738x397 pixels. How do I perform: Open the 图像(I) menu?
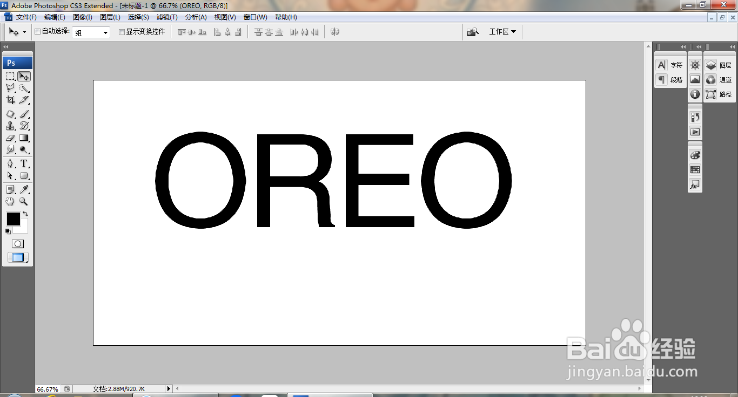tap(83, 17)
